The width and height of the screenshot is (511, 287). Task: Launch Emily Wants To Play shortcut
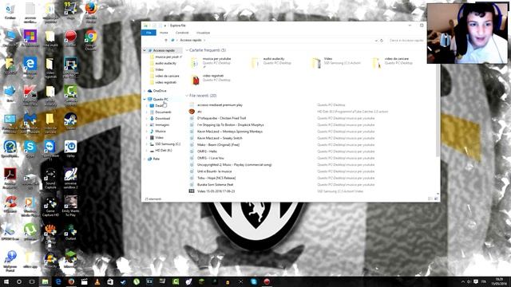(70, 206)
